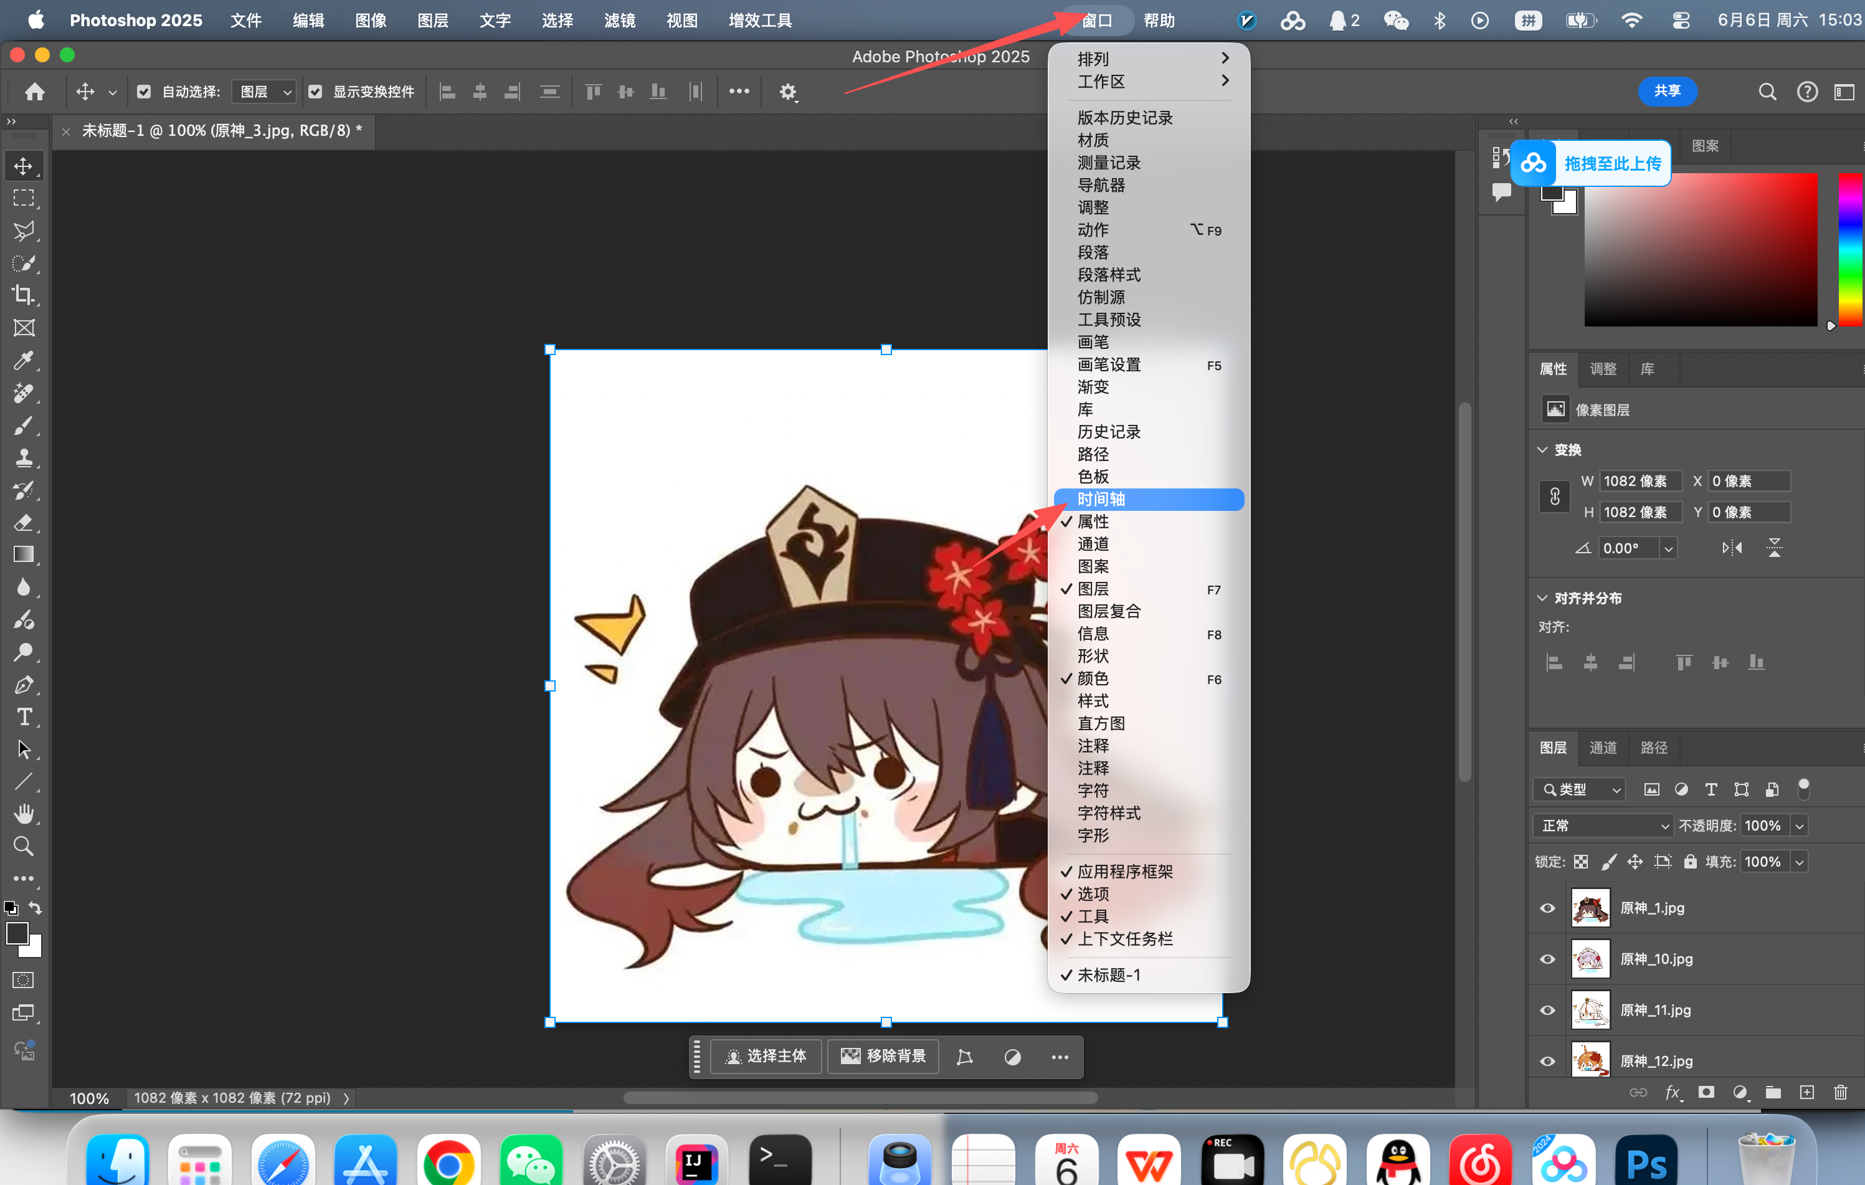Open the 不透明度 opacity dropdown arrow
This screenshot has height=1185, width=1865.
tap(1800, 826)
